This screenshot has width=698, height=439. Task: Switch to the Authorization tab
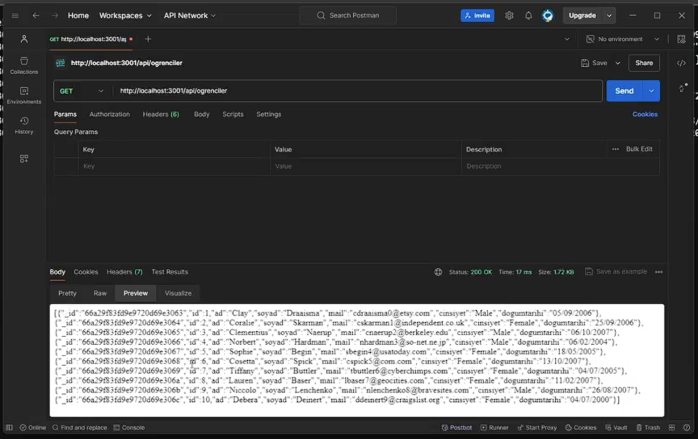109,114
